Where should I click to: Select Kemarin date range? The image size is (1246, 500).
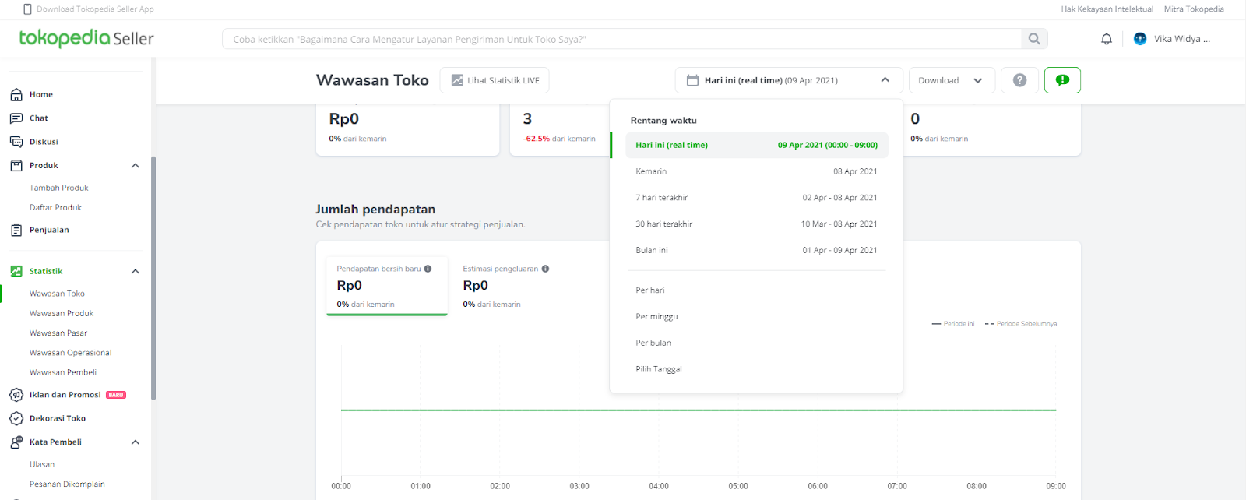click(756, 171)
